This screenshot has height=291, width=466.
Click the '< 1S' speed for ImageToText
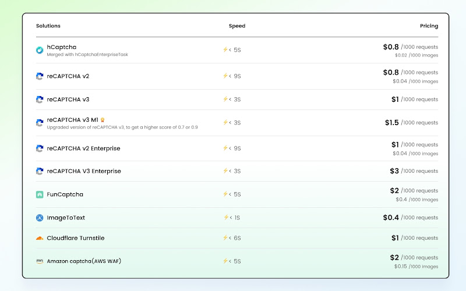[235, 218]
